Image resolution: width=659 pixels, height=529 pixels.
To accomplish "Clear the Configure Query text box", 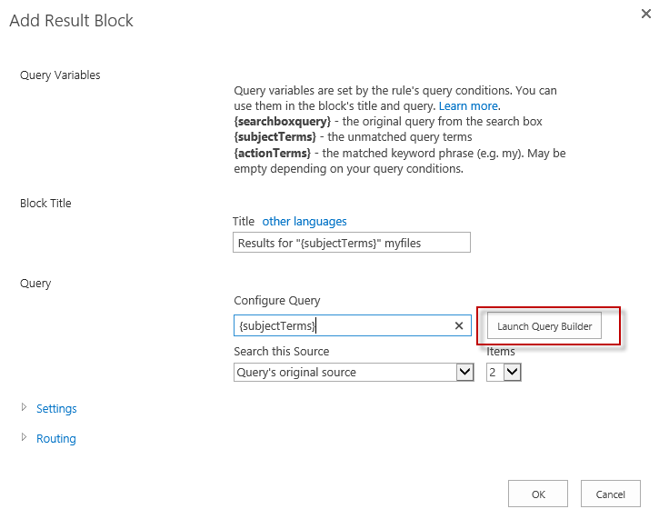I will point(459,326).
